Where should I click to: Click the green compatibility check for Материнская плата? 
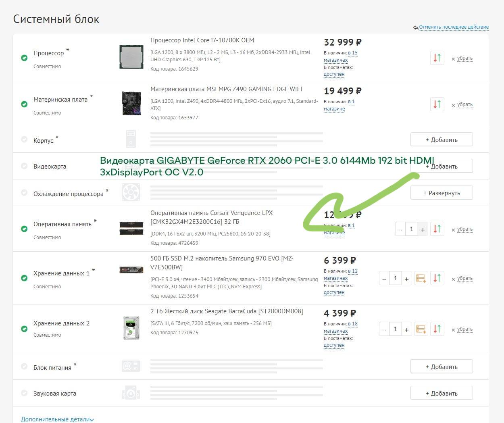click(24, 104)
